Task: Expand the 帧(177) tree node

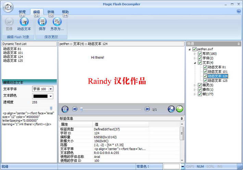Action: [x=195, y=94]
